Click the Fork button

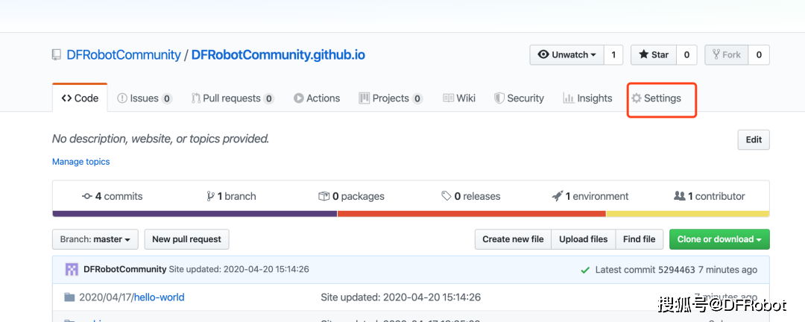click(727, 55)
